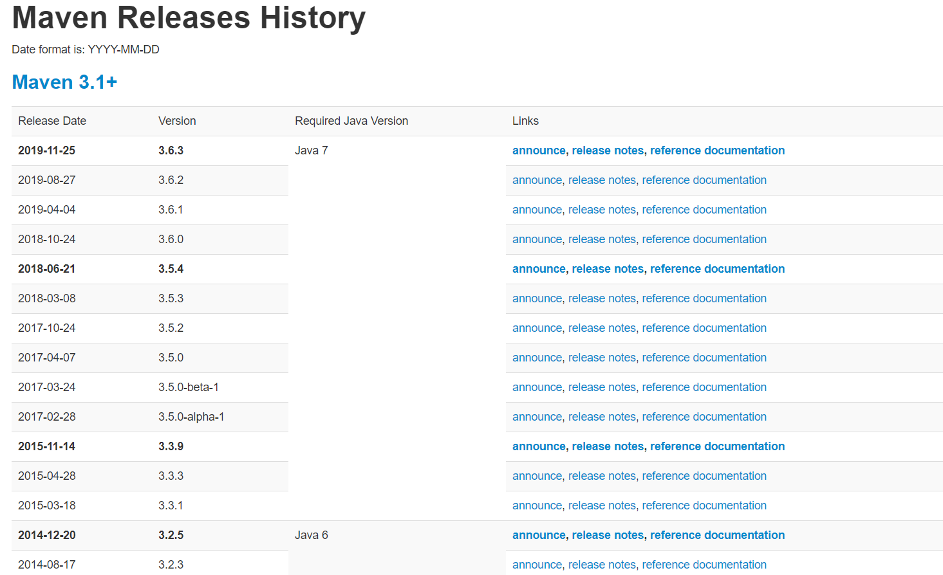Select the release date 2017-04-07 cell
Image resolution: width=943 pixels, height=575 pixels.
[82, 358]
